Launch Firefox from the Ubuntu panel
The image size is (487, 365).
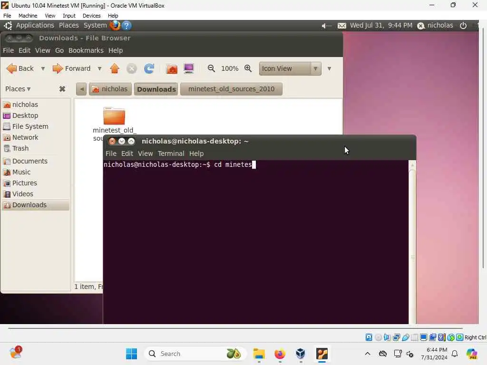[x=115, y=26]
